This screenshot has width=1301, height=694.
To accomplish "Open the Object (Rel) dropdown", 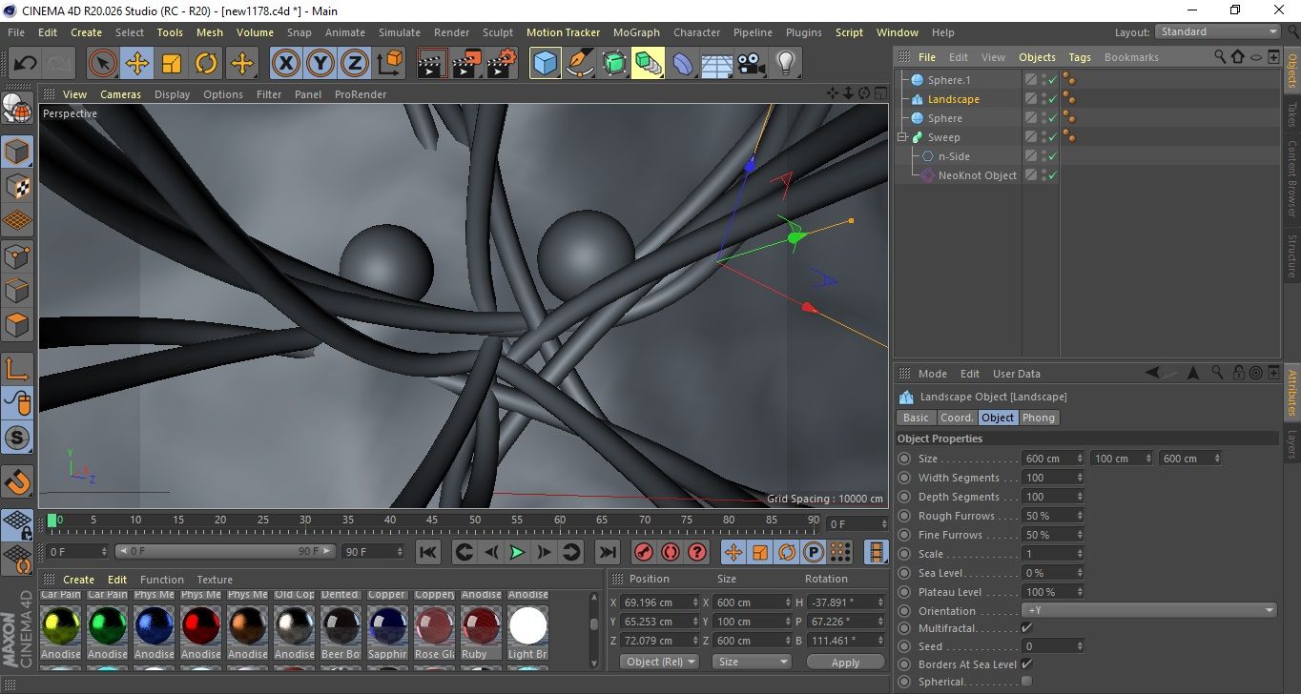I will click(x=659, y=662).
